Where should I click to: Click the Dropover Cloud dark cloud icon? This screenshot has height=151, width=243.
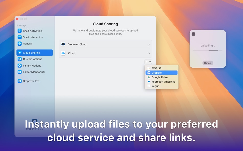click(x=63, y=44)
